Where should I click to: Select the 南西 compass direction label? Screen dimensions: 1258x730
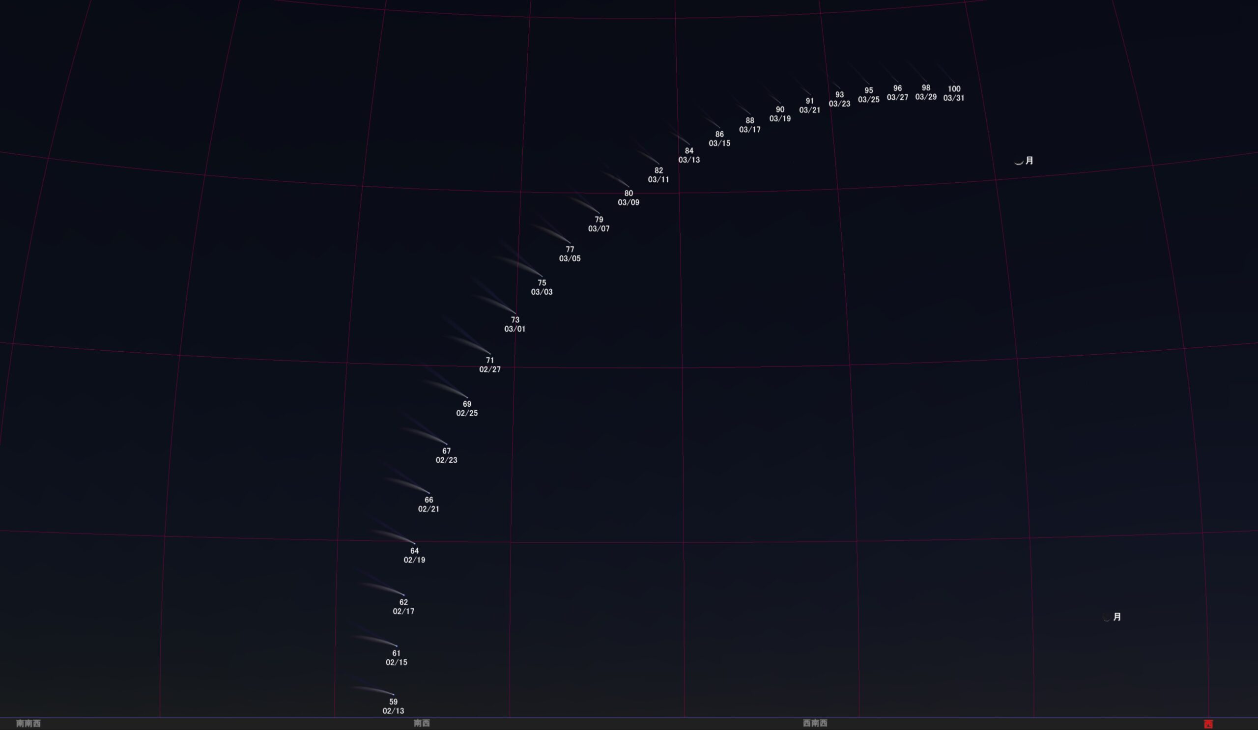point(422,723)
